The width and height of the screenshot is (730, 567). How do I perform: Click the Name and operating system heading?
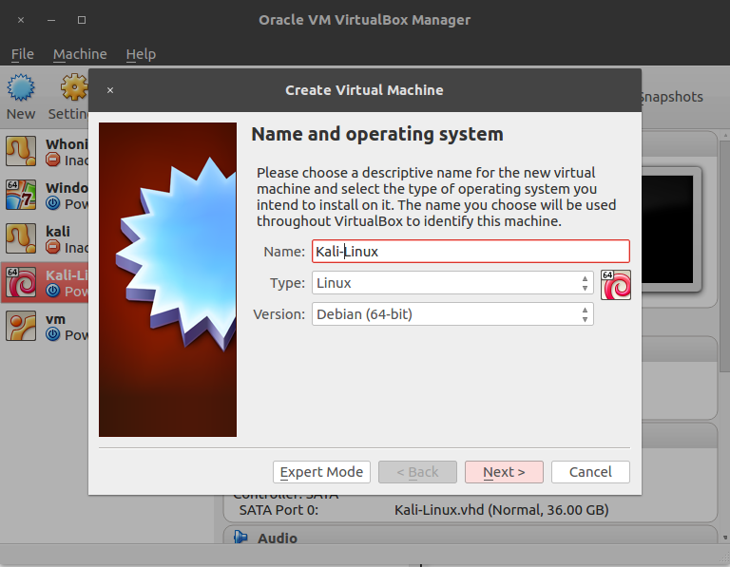pyautogui.click(x=377, y=134)
